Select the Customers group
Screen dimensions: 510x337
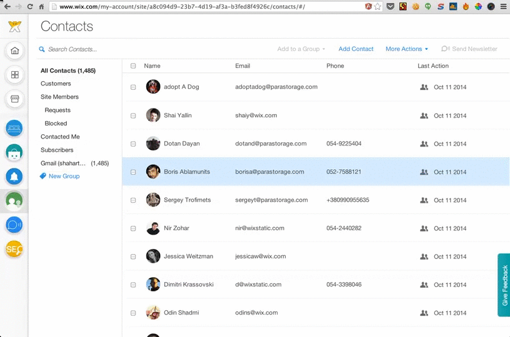(56, 84)
